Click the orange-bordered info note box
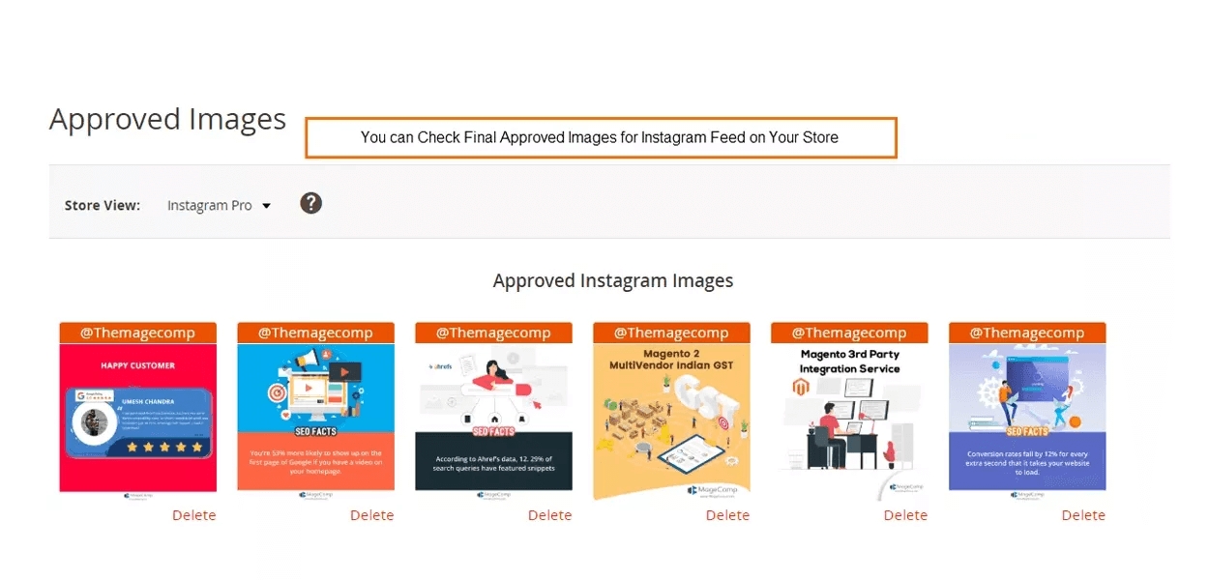The image size is (1209, 580). pyautogui.click(x=601, y=137)
